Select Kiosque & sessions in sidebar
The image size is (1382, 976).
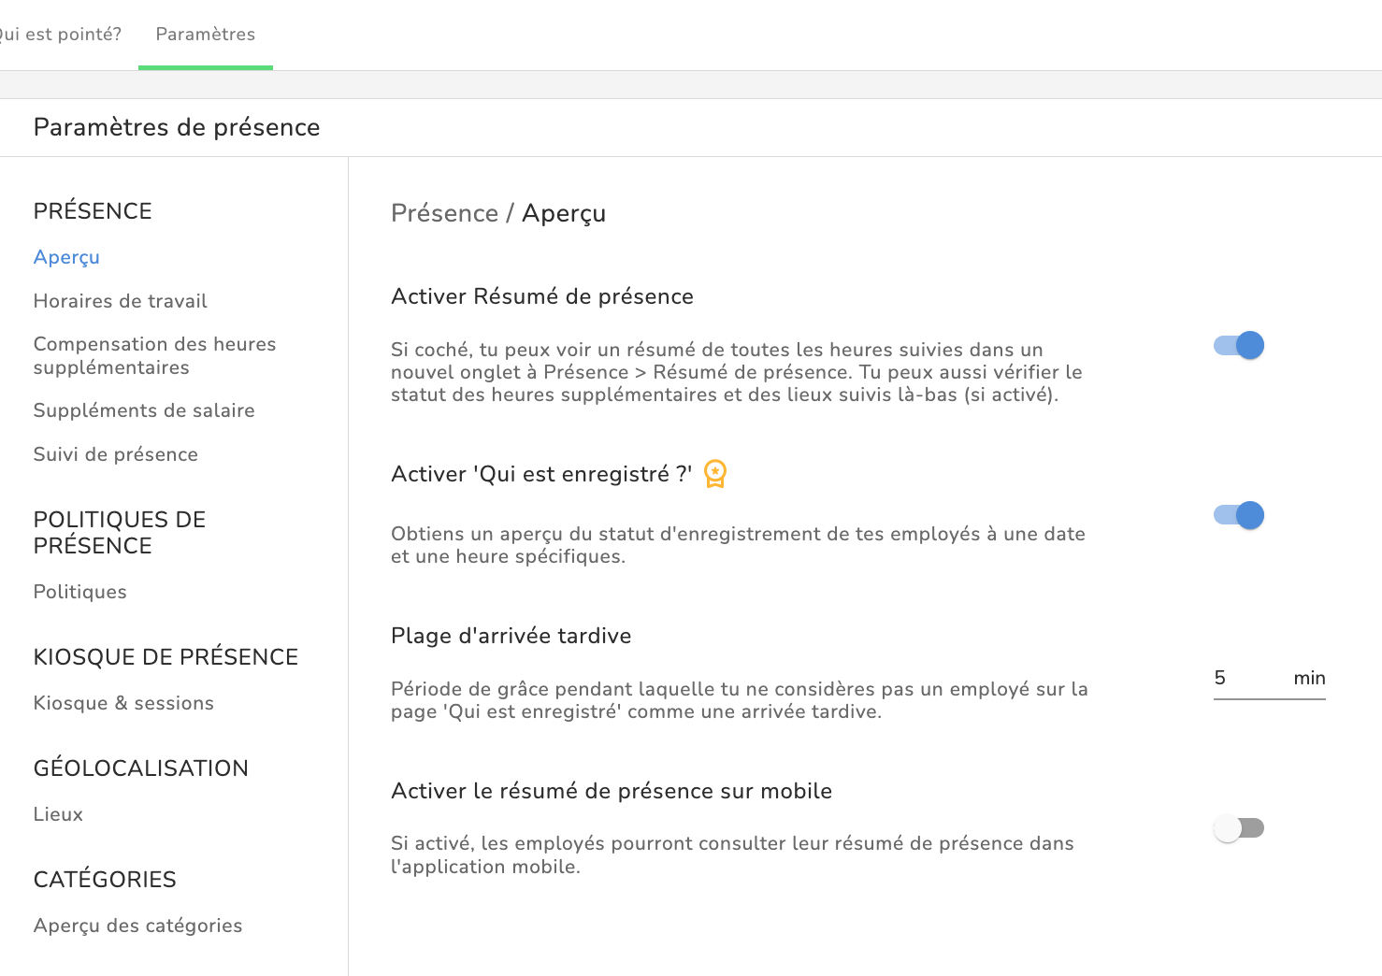123,703
